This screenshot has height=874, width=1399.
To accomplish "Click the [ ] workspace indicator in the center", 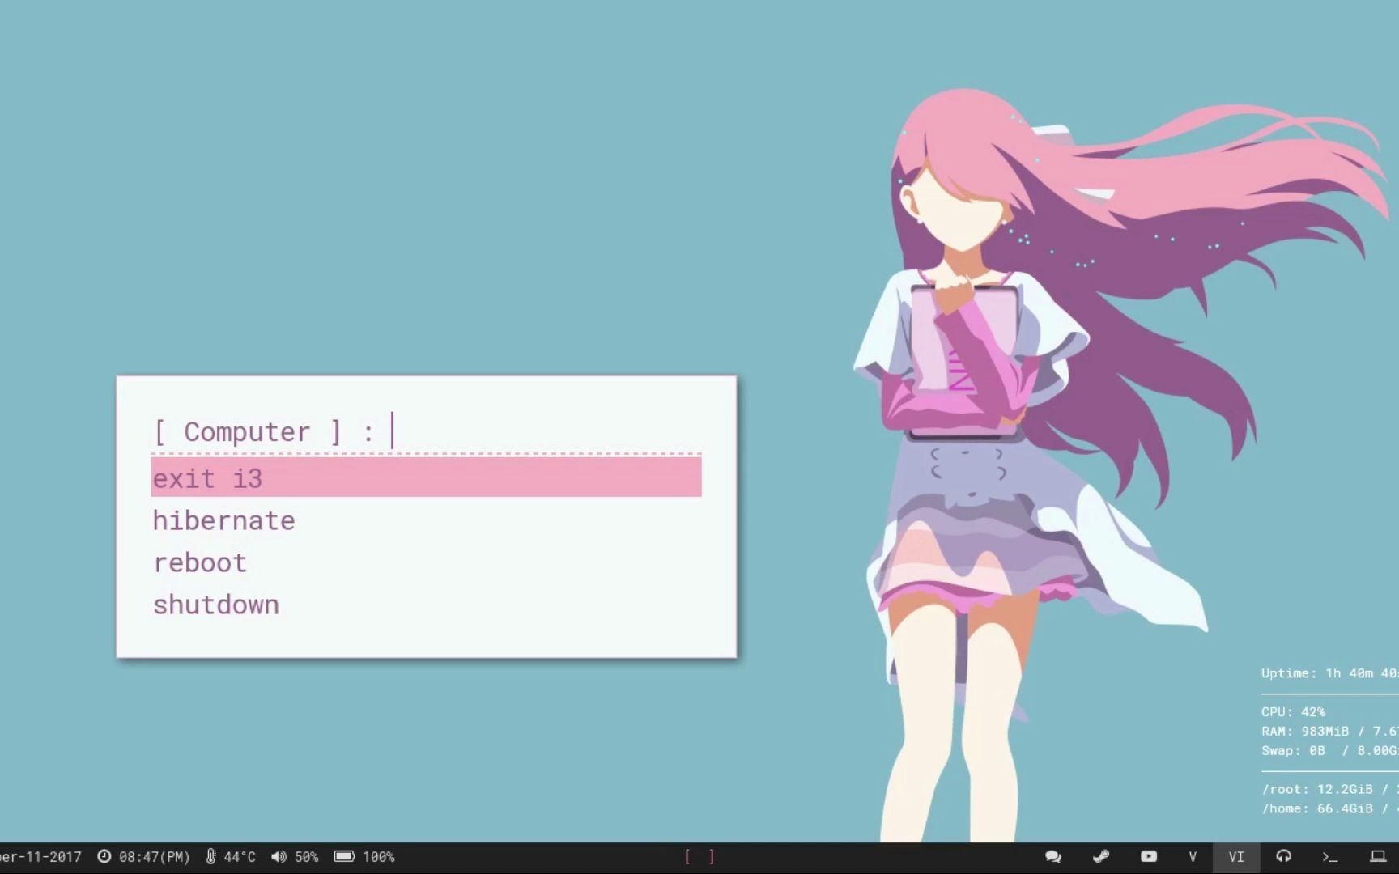I will (699, 857).
